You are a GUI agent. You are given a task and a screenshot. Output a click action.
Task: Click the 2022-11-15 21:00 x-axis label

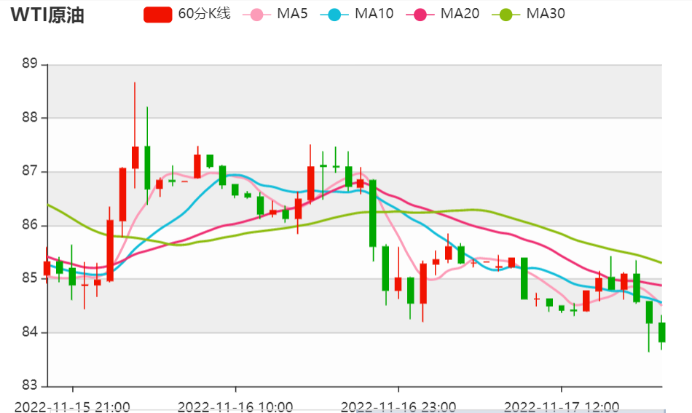(x=72, y=406)
